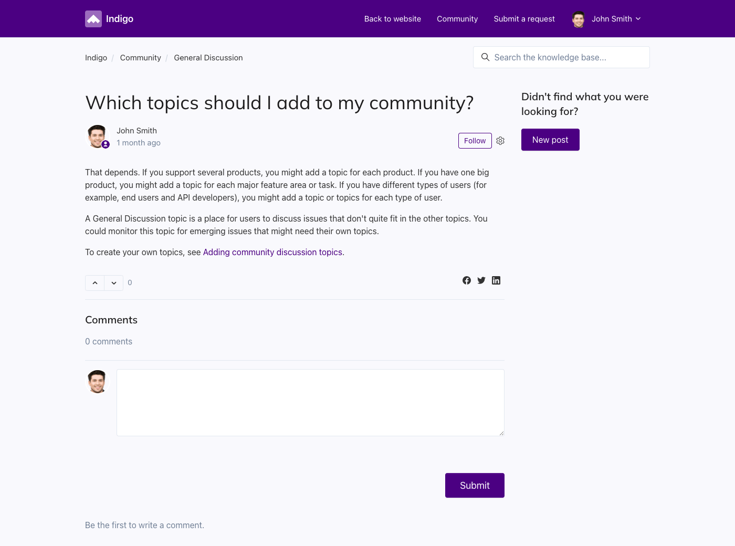This screenshot has height=546, width=735.
Task: Share post on Facebook
Action: pyautogui.click(x=466, y=280)
